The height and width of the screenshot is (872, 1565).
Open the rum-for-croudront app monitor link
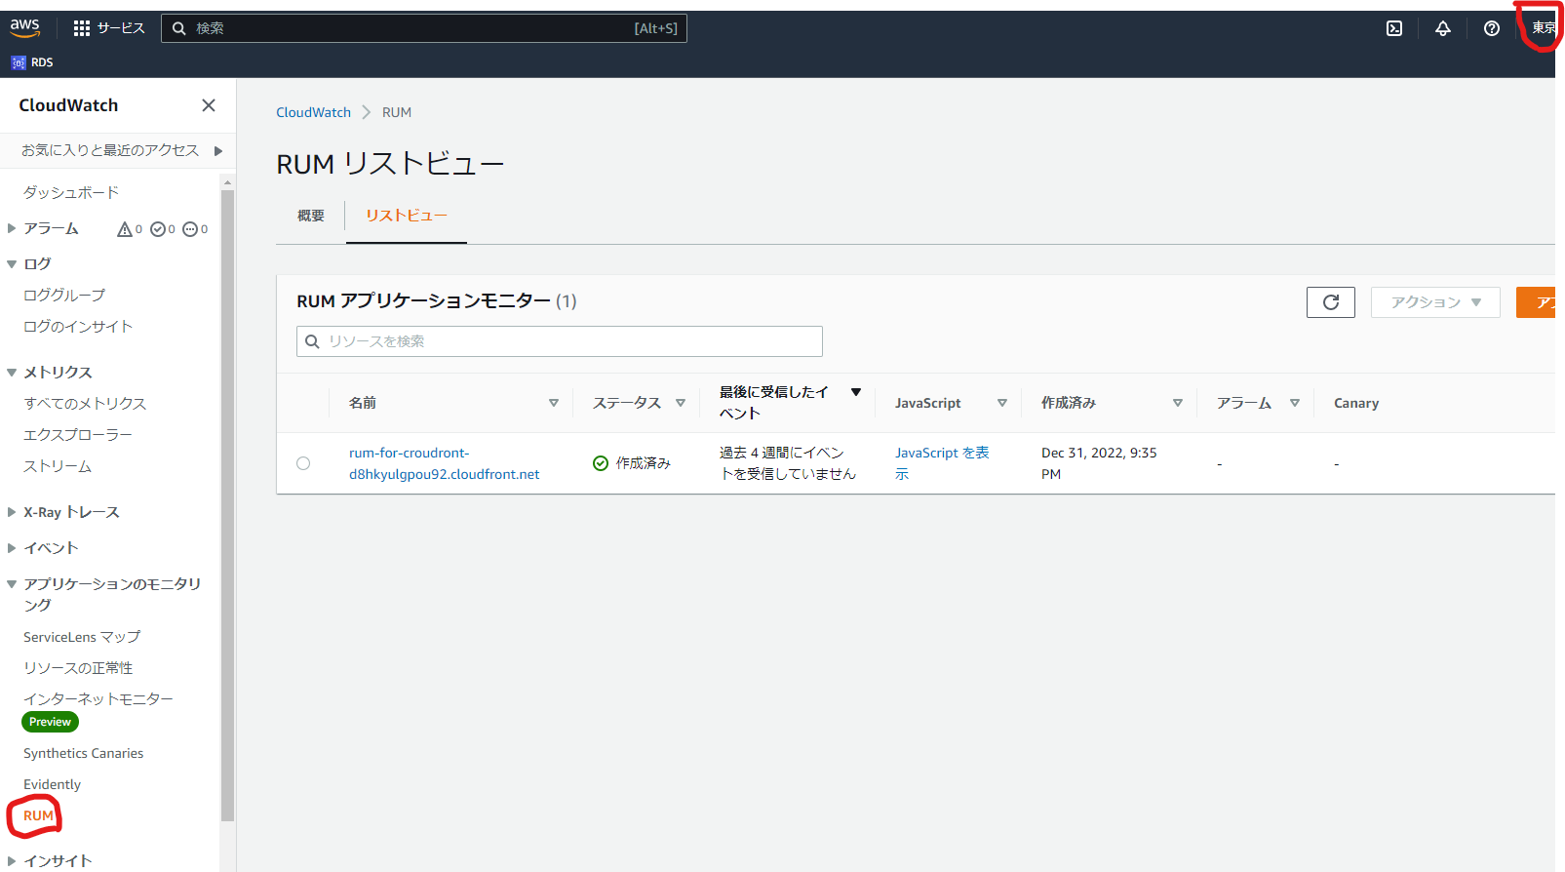click(445, 463)
